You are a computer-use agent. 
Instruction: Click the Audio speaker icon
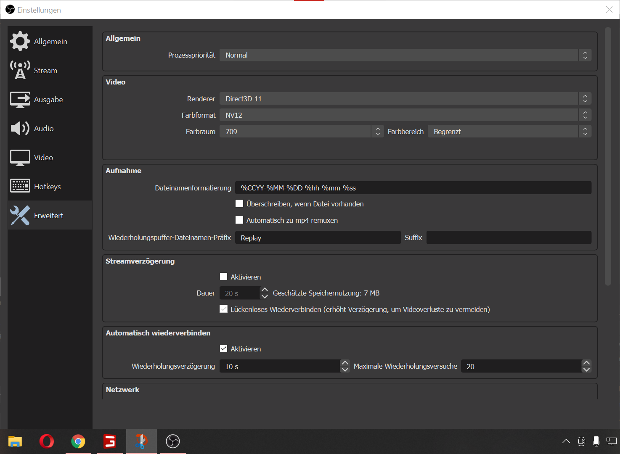pyautogui.click(x=20, y=128)
